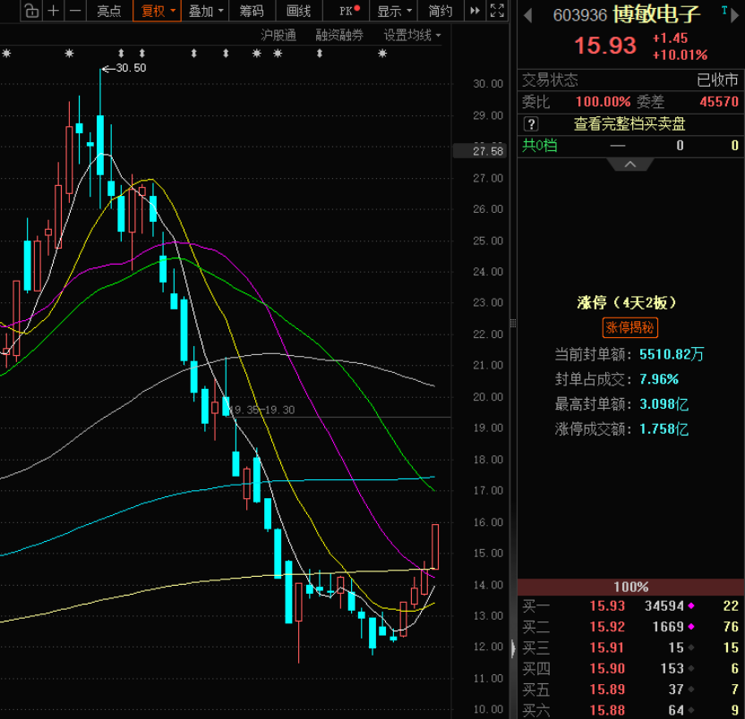Click the 沪股通 tag
This screenshot has width=745, height=719.
278,35
